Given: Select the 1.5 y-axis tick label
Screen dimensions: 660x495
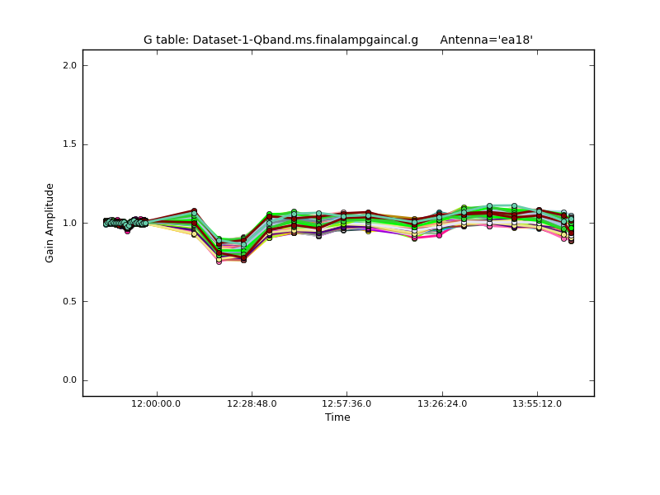Looking at the screenshot, I should [x=69, y=144].
